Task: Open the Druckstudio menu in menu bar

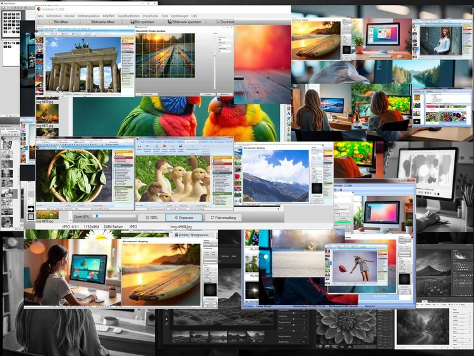Action: 150,16
